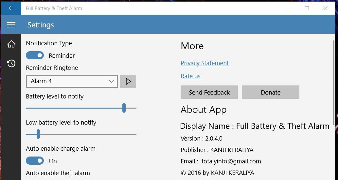
Task: Click the Send Feedback button
Action: pyautogui.click(x=209, y=92)
